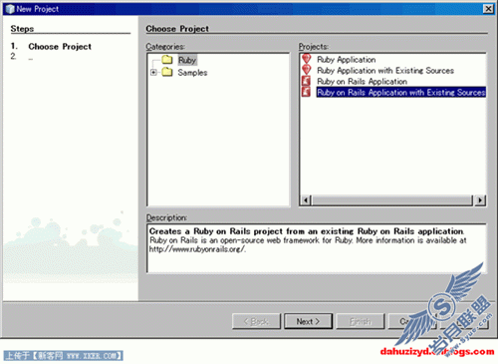
Task: Select Ruby on Rails Application project
Action: pos(363,82)
